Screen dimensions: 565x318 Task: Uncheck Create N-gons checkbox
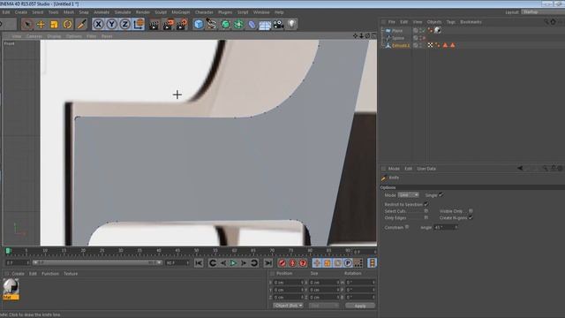(x=471, y=218)
